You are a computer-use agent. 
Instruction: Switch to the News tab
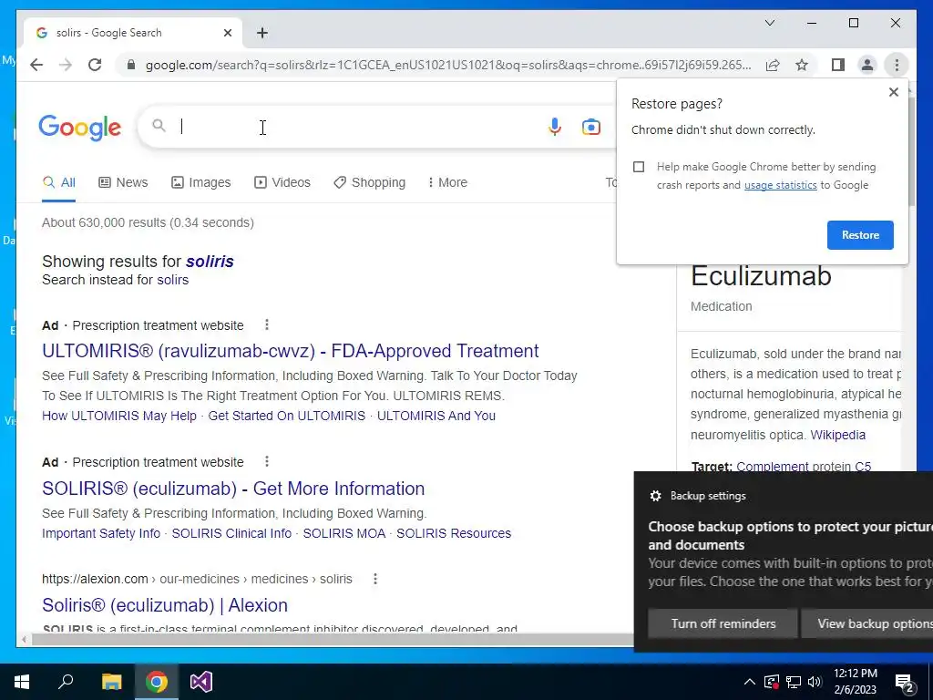123,182
